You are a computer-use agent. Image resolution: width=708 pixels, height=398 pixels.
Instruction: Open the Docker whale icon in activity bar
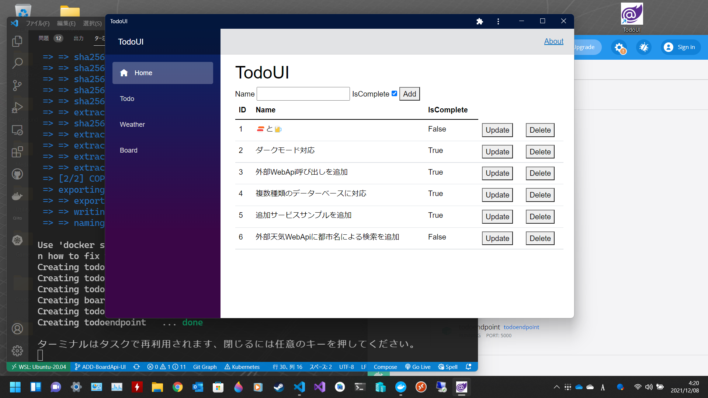tap(17, 196)
